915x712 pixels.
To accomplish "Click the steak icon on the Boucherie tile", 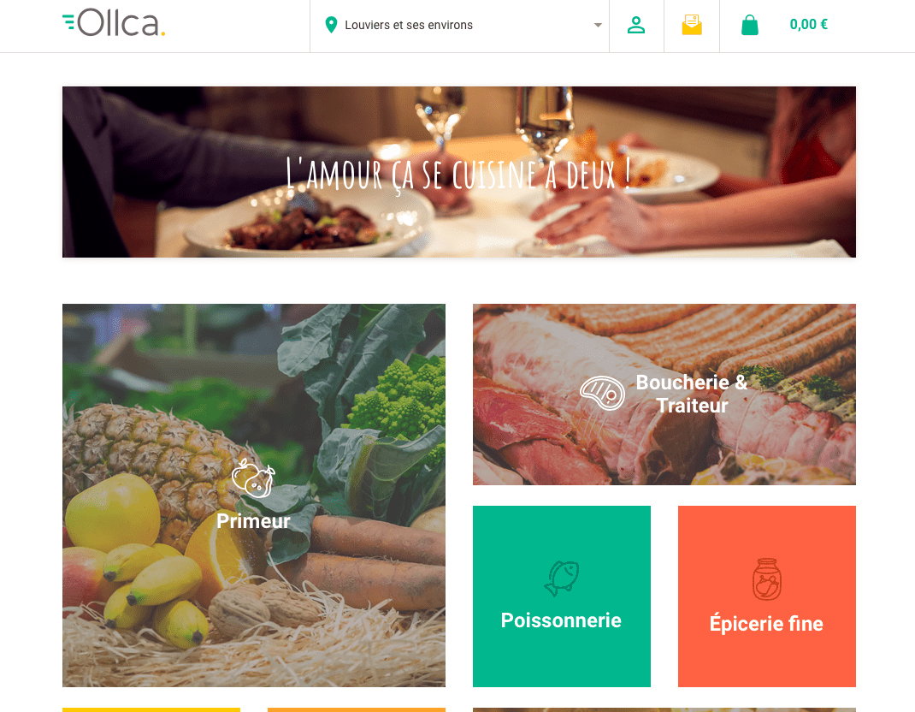I will (602, 393).
